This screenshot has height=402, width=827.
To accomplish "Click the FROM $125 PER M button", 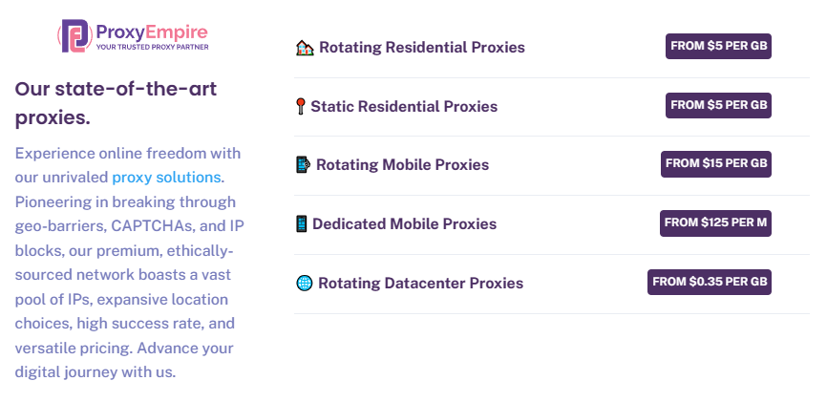I will coord(715,222).
